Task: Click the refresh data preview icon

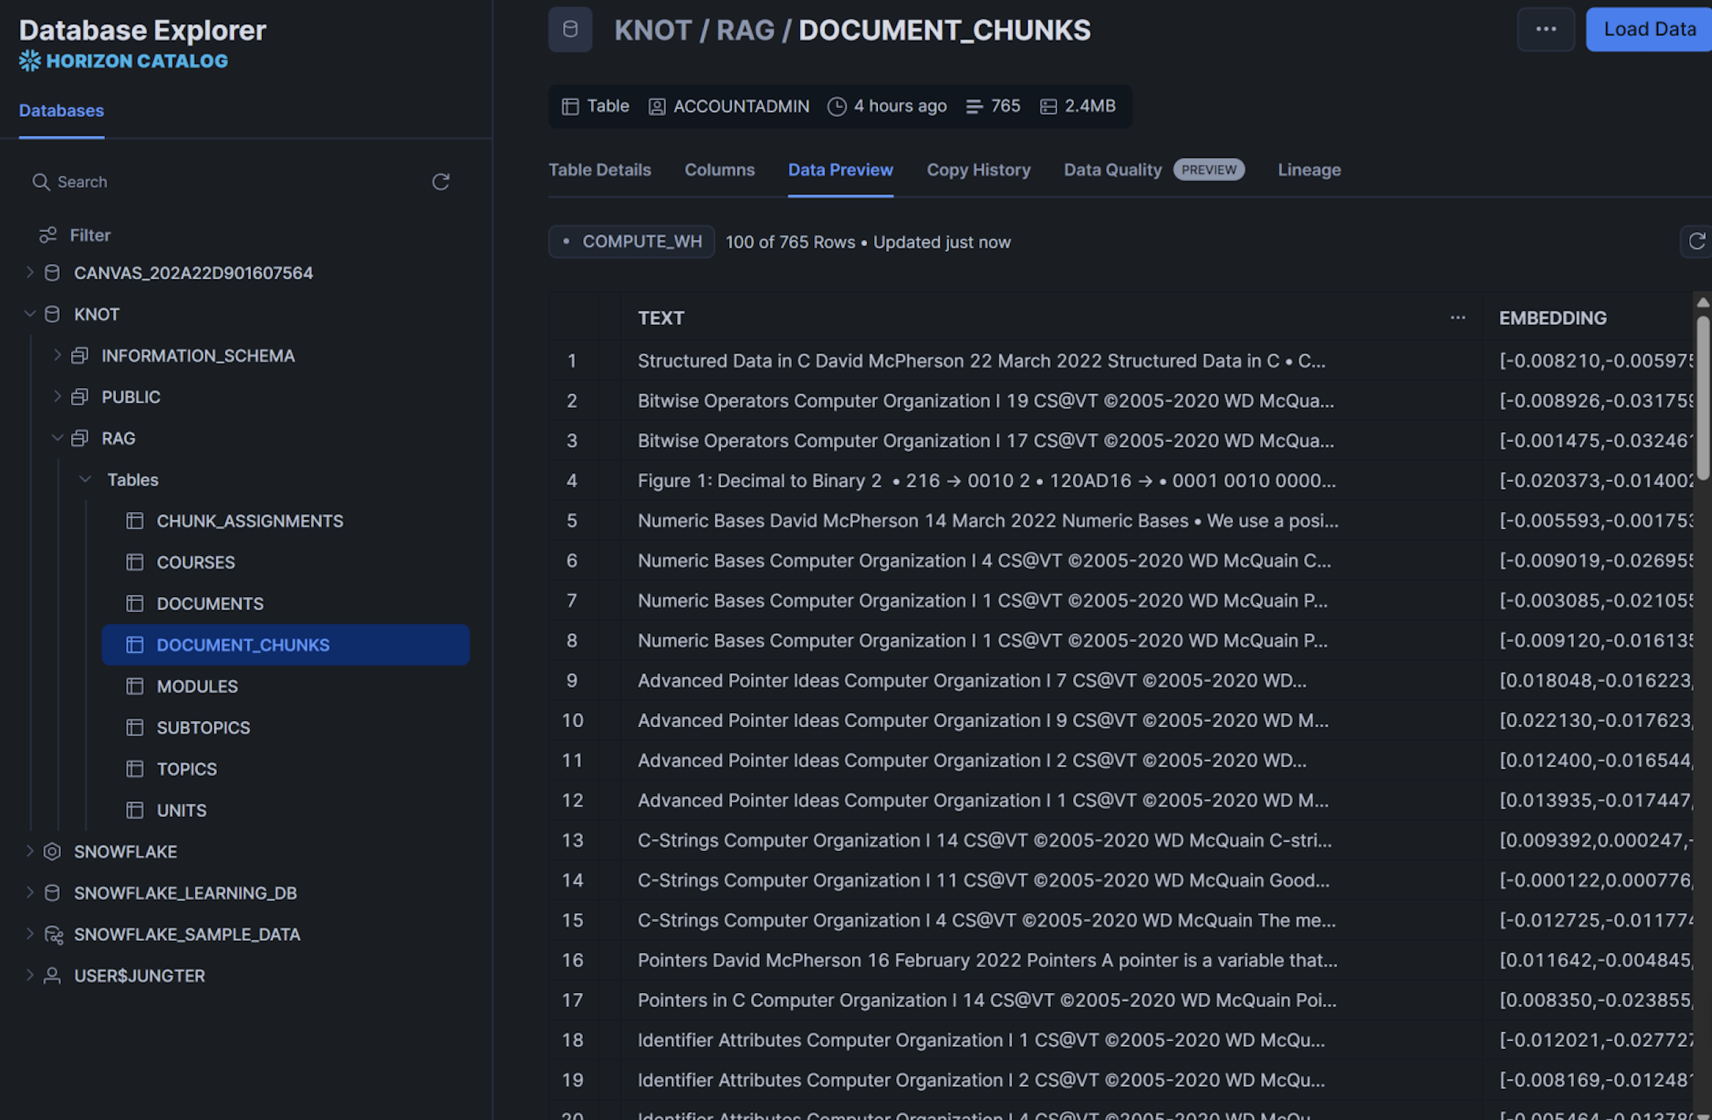Action: click(x=1696, y=242)
